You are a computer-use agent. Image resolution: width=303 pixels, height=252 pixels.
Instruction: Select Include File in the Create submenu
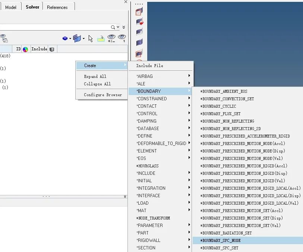(x=161, y=66)
